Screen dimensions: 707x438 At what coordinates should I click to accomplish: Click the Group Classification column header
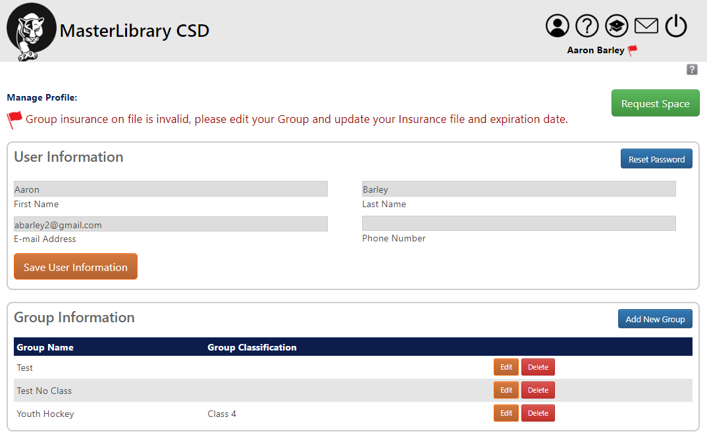252,347
